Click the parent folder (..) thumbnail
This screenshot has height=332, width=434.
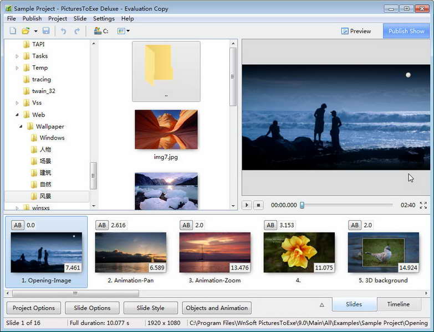166,71
